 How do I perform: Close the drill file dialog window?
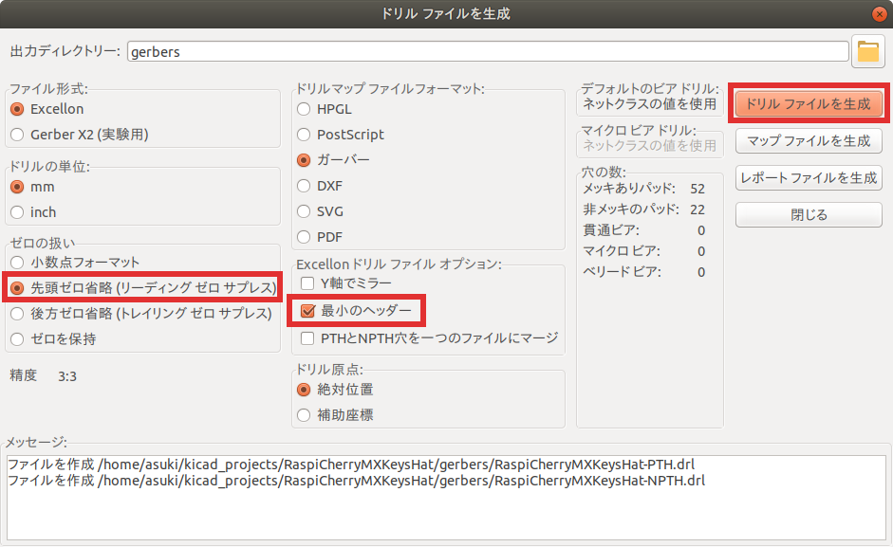pos(880,14)
